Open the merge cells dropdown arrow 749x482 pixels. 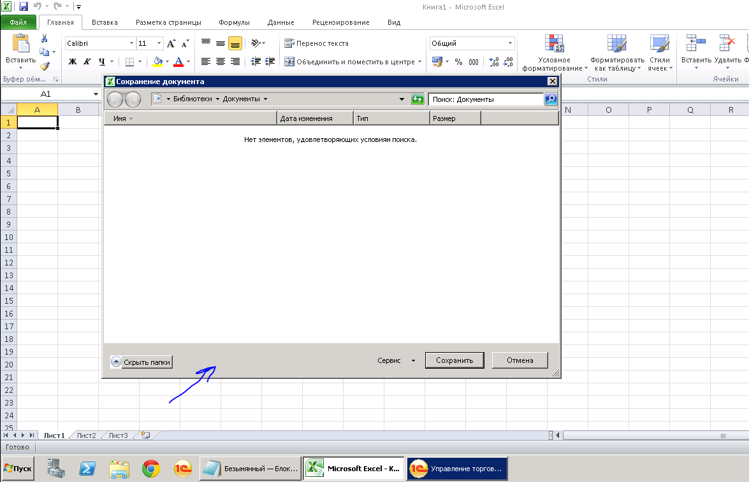tap(420, 62)
